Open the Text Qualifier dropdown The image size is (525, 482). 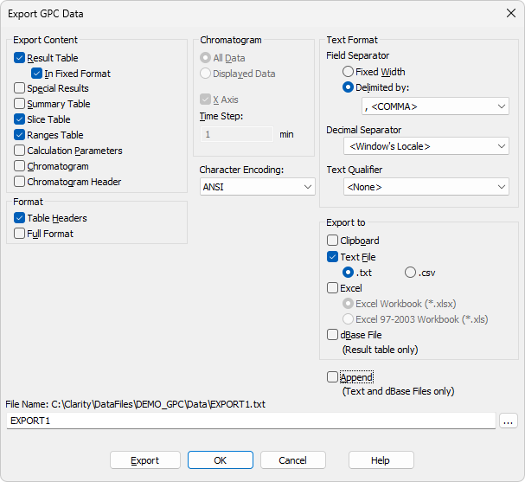[426, 187]
